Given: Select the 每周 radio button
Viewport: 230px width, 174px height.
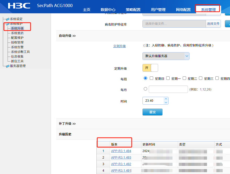Looking at the screenshot, I should tap(145, 78).
